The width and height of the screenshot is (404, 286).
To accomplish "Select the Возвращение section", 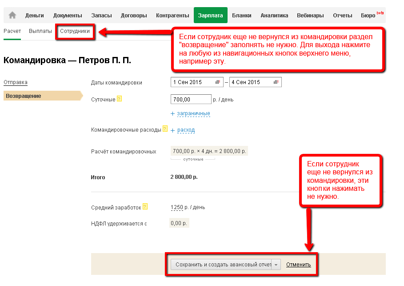I will [x=43, y=96].
